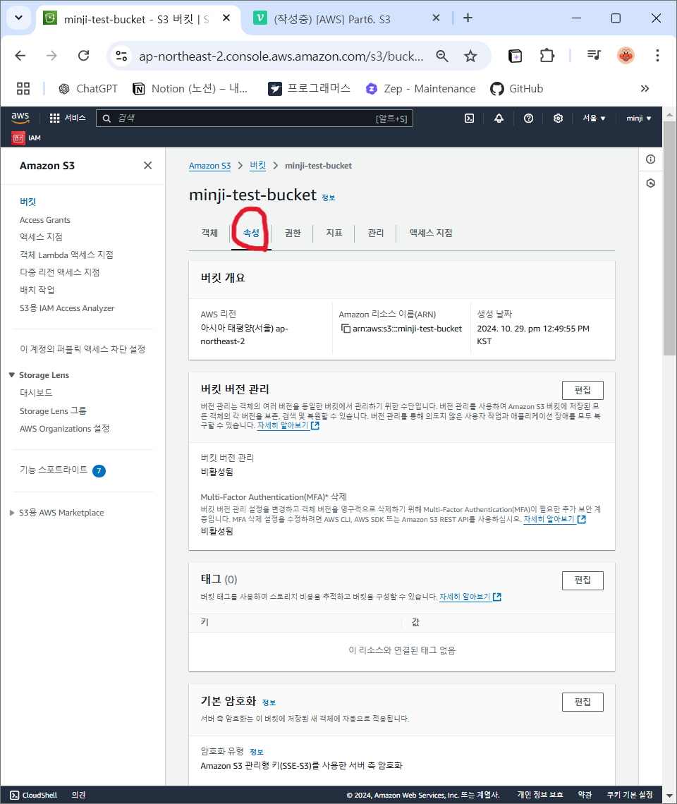Image resolution: width=677 pixels, height=804 pixels.
Task: Switch to the Part6. S3 browser tab
Action: click(x=331, y=19)
